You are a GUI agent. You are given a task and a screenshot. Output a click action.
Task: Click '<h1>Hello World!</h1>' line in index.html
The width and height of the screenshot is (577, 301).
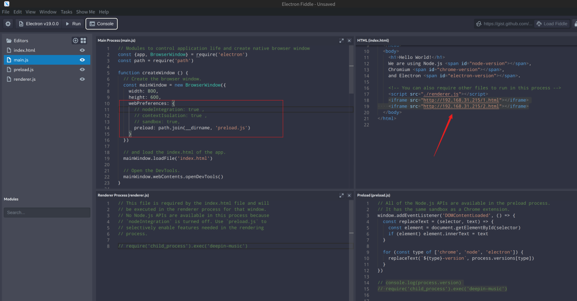416,58
